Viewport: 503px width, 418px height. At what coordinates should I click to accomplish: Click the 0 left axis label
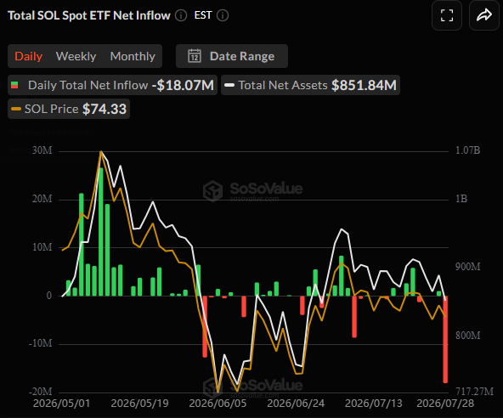[49, 296]
